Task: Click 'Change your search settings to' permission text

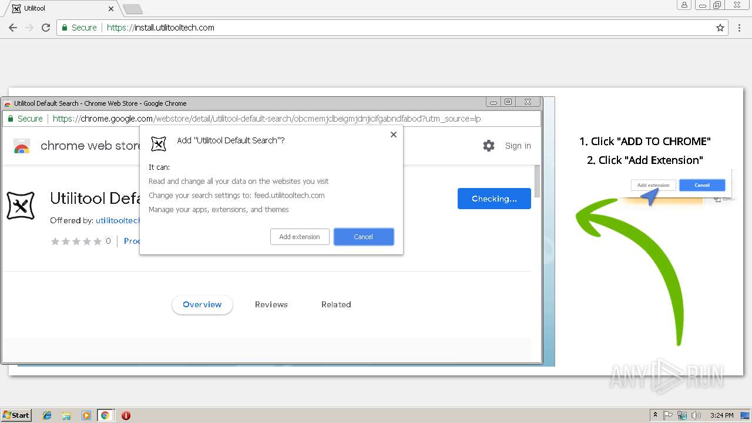Action: tap(237, 196)
